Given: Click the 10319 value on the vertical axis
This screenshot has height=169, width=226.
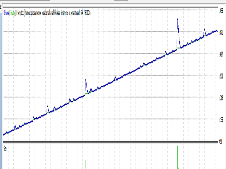Looking at the screenshot, I should pyautogui.click(x=220, y=98).
